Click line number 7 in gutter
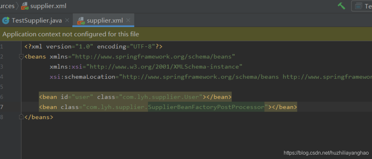 tap(1, 107)
